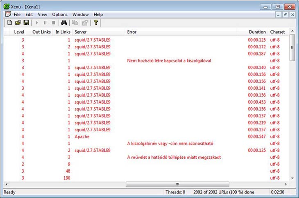Click the Help question mark icon
Image resolution: width=299 pixels, height=198 pixels.
(x=96, y=23)
